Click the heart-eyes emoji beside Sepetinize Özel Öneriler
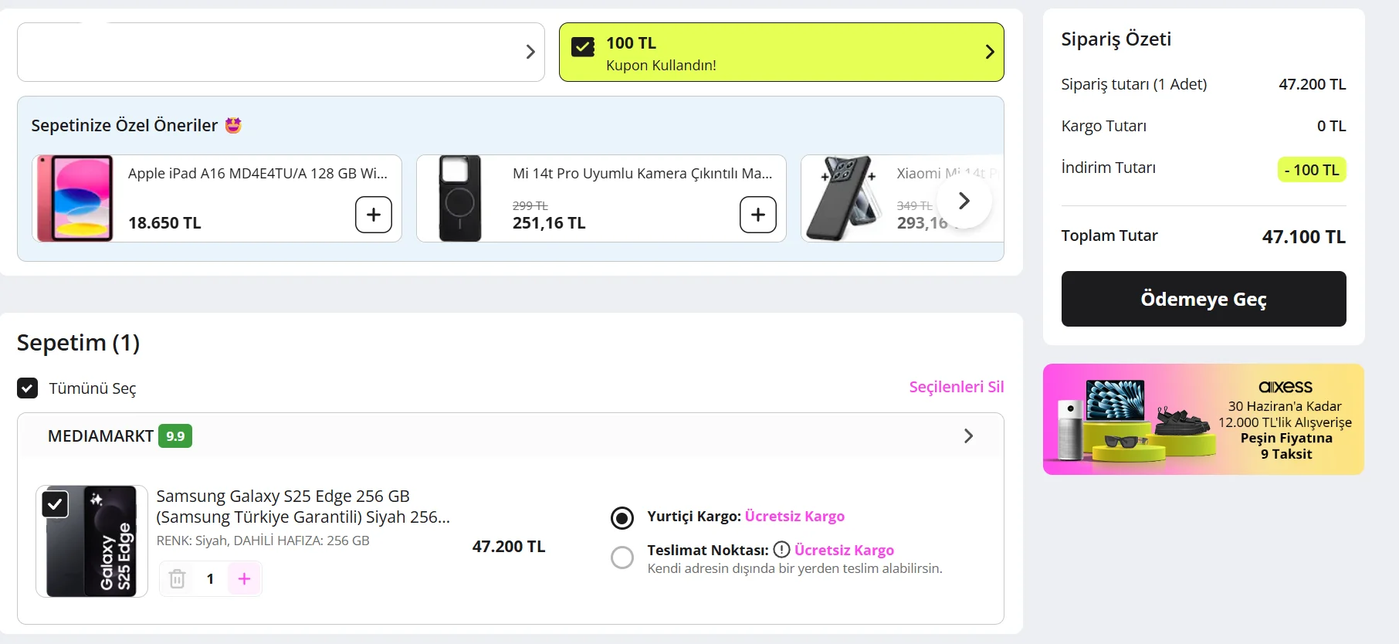 233,125
